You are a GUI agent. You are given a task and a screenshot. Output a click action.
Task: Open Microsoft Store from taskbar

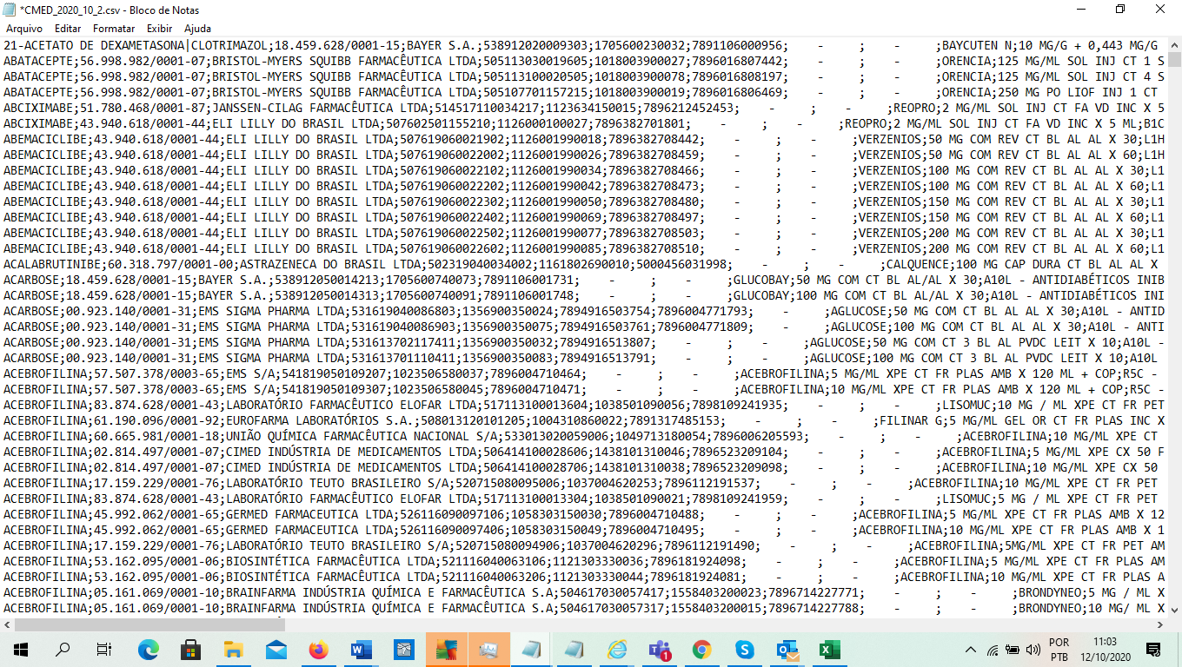click(x=191, y=649)
